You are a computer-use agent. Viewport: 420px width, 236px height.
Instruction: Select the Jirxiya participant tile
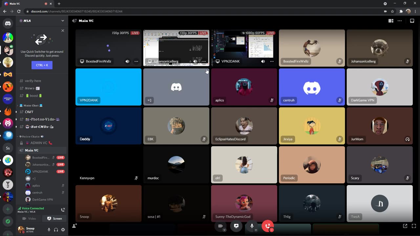tap(312, 126)
